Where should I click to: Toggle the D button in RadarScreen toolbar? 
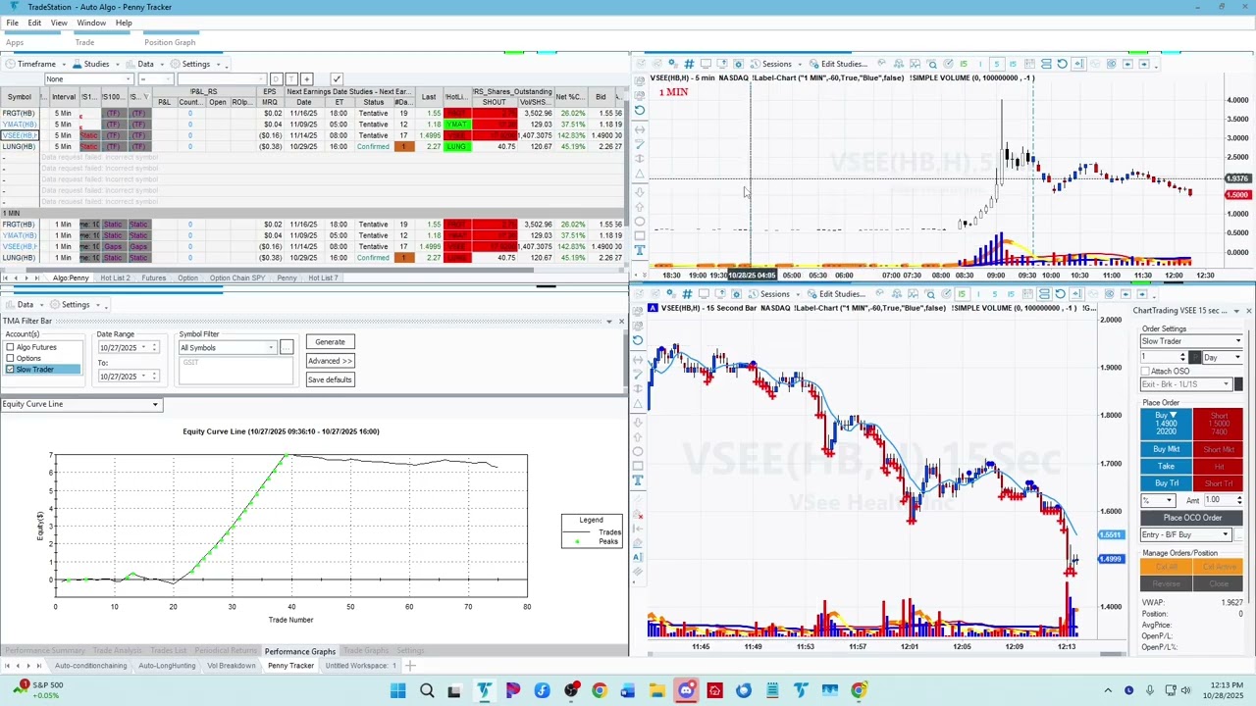[276, 78]
